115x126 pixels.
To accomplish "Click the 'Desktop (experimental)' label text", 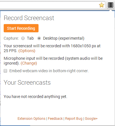I will (64, 38).
